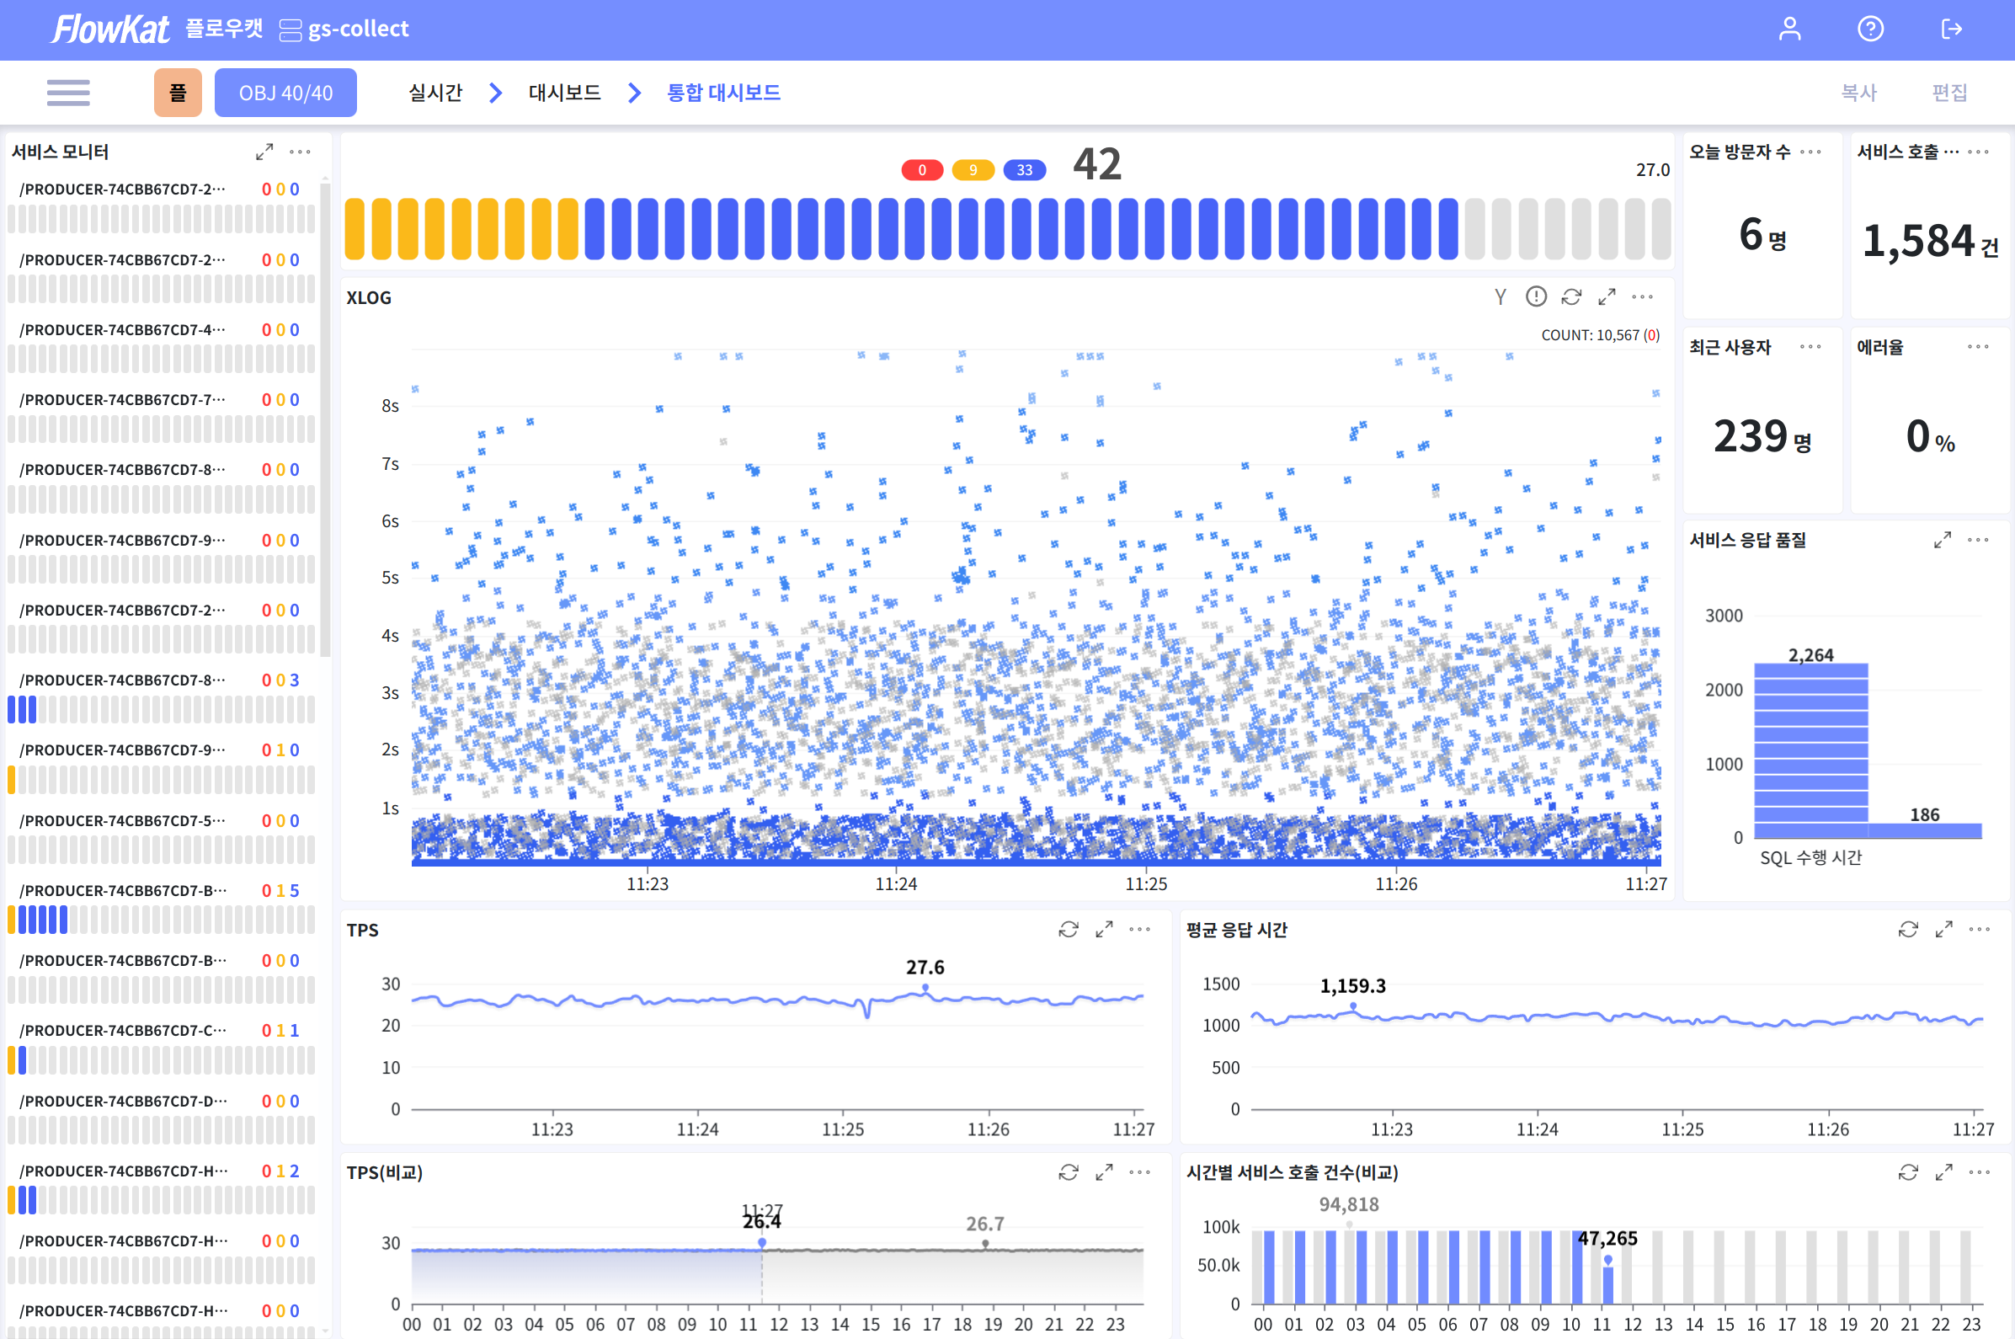The width and height of the screenshot is (2015, 1339).
Task: Click the yellow 9 status badge
Action: tap(973, 170)
